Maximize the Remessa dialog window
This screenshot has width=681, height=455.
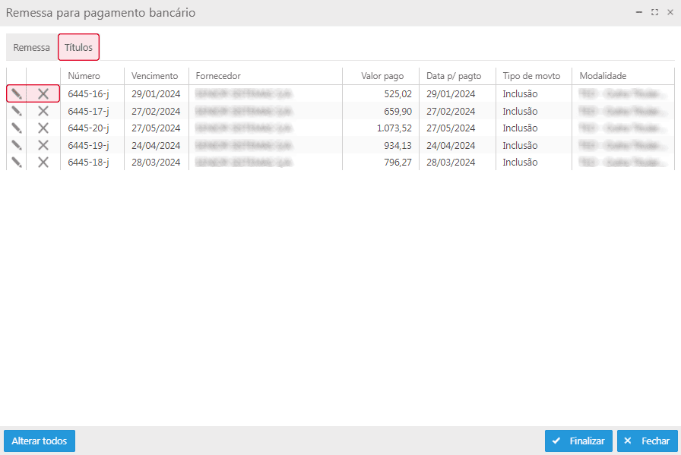[x=654, y=13]
